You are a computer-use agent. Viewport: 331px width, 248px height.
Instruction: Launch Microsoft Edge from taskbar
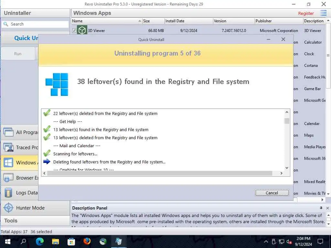(x=39, y=242)
